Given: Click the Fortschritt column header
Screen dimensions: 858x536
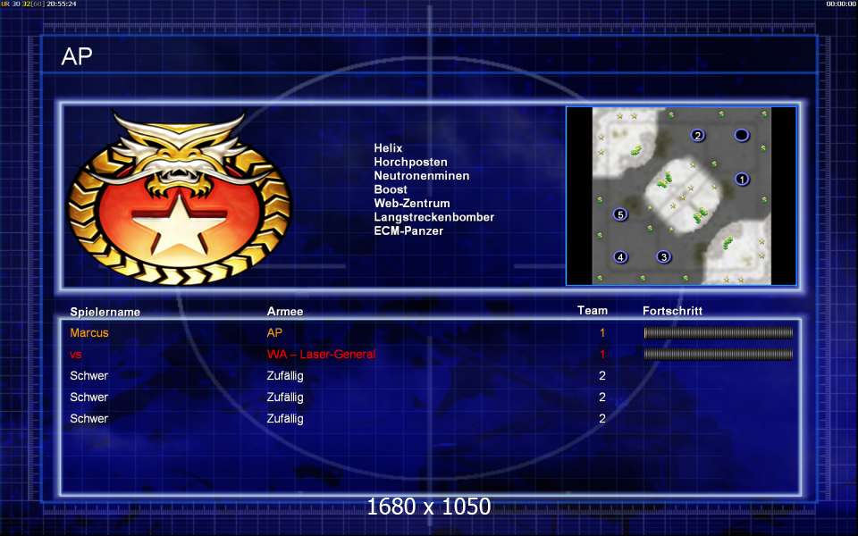Looking at the screenshot, I should pyautogui.click(x=672, y=311).
